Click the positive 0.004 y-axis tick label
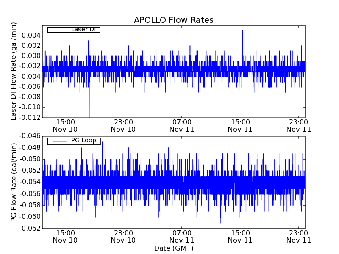 pos(31,36)
